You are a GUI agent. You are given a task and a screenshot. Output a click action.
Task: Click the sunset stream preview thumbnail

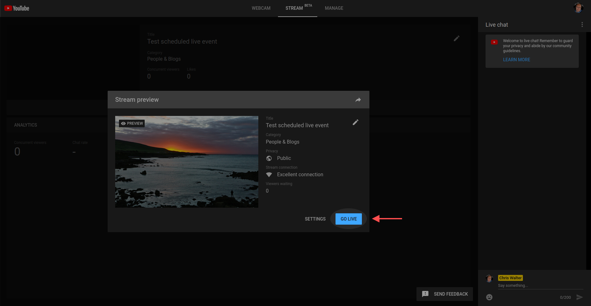click(x=186, y=162)
